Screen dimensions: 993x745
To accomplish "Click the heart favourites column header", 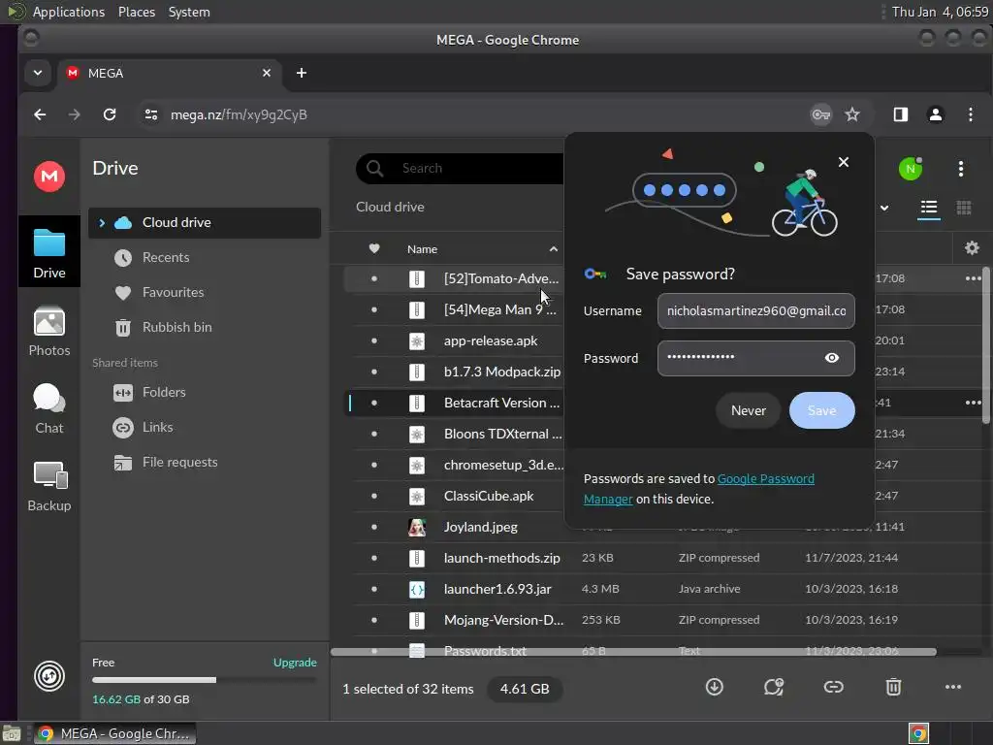I will 374,248.
